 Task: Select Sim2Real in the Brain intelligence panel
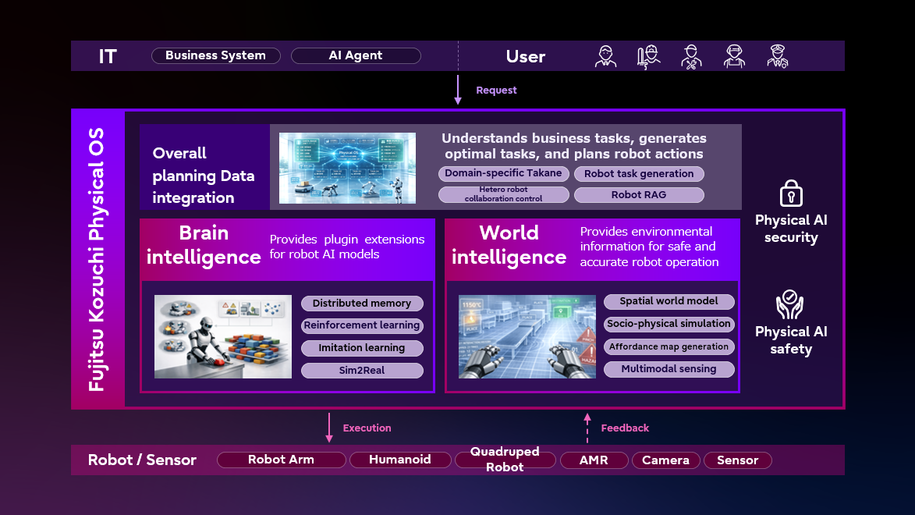click(362, 370)
